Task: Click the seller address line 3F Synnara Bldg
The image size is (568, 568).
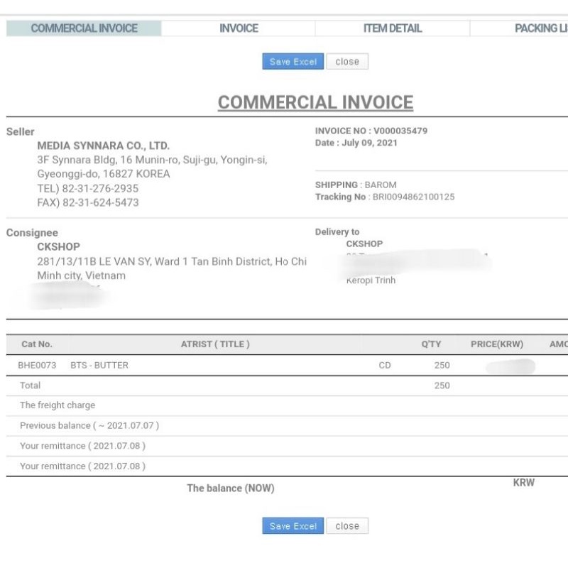Action: (x=152, y=160)
